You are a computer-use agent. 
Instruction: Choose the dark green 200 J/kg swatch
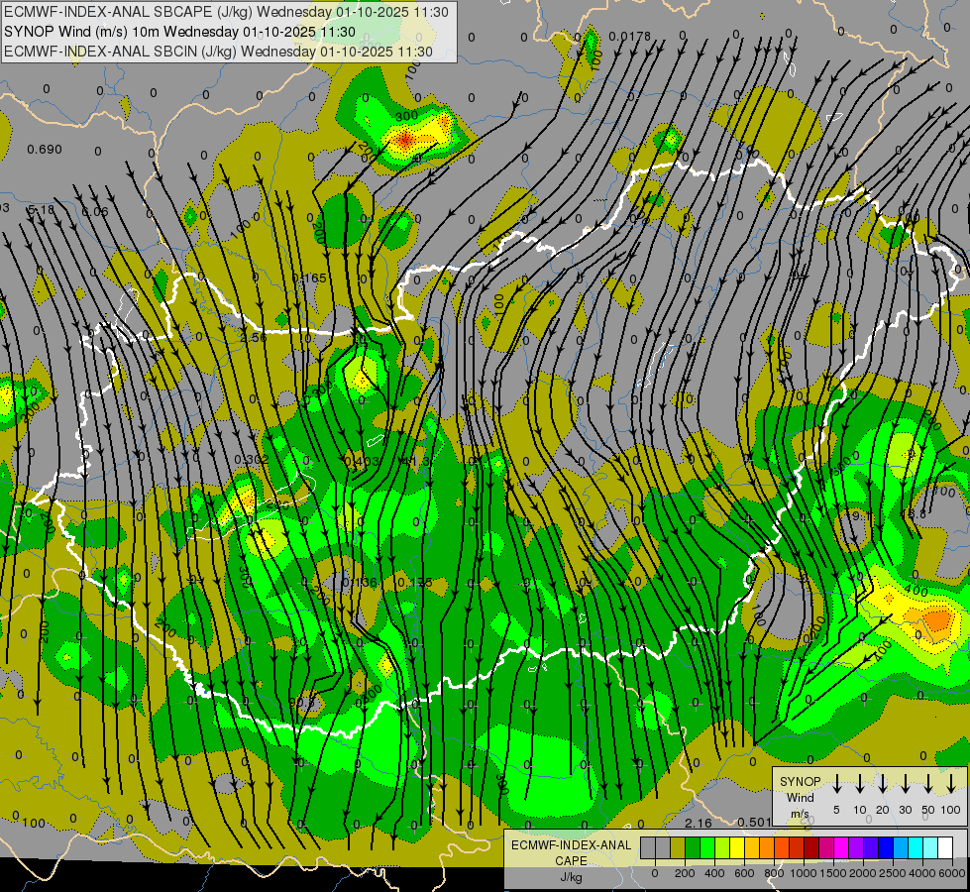coord(693,847)
